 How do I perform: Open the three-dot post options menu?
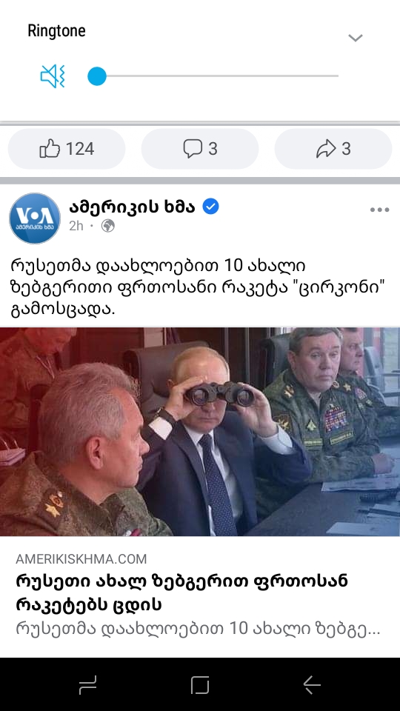(x=379, y=210)
